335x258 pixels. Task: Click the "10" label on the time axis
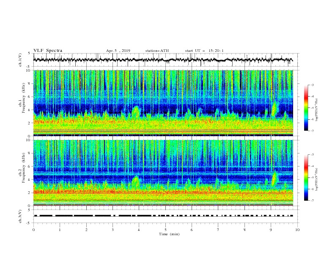pyautogui.click(x=297, y=230)
